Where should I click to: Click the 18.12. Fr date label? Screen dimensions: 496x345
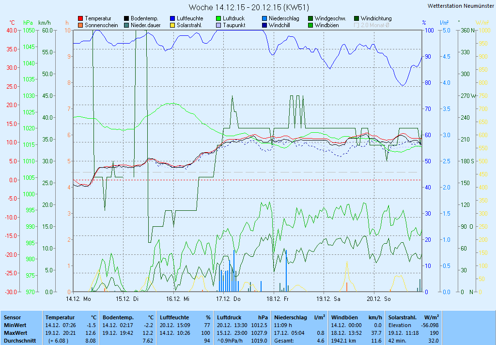pos(278,299)
